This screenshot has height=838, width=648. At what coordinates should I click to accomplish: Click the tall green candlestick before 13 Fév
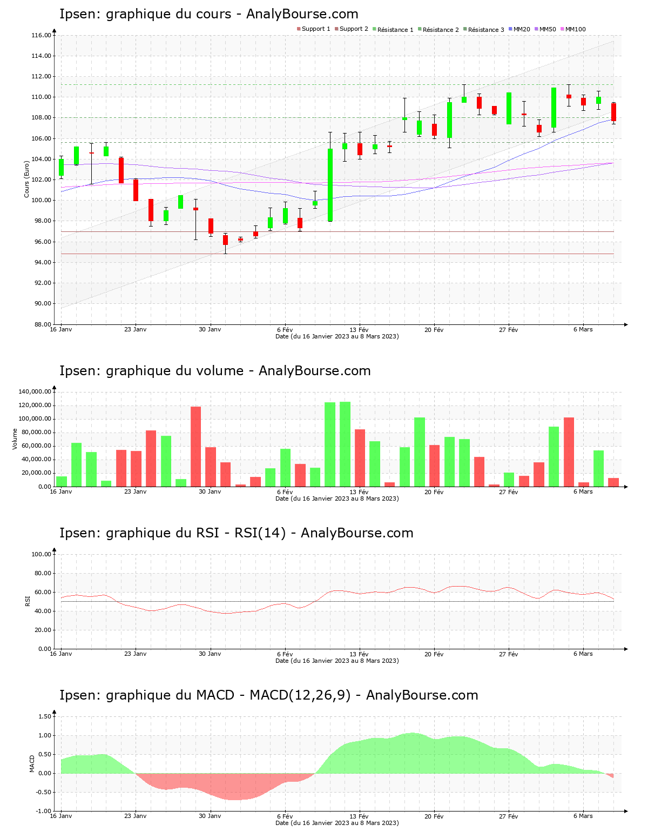coord(330,185)
